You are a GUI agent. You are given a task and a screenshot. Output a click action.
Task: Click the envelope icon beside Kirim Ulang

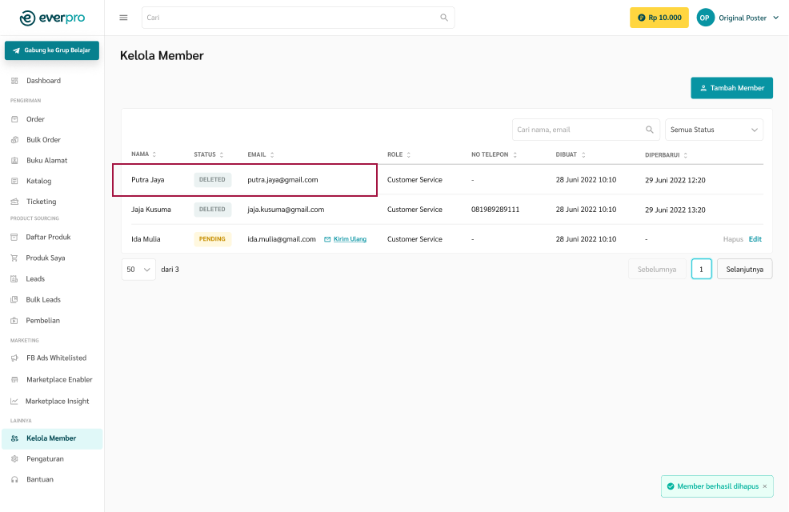point(327,239)
